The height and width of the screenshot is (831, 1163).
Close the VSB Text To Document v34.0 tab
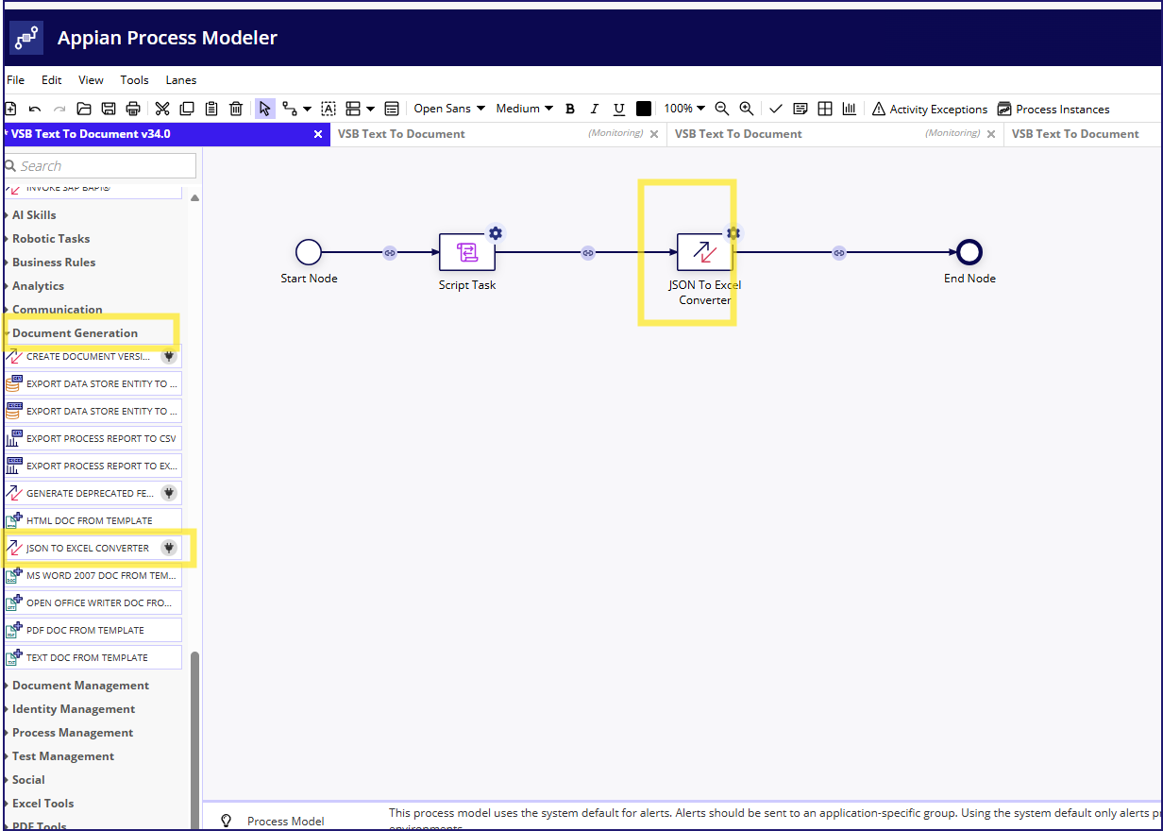318,134
